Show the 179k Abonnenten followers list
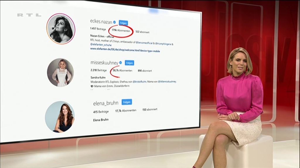300x168 pixels. pos(121,30)
